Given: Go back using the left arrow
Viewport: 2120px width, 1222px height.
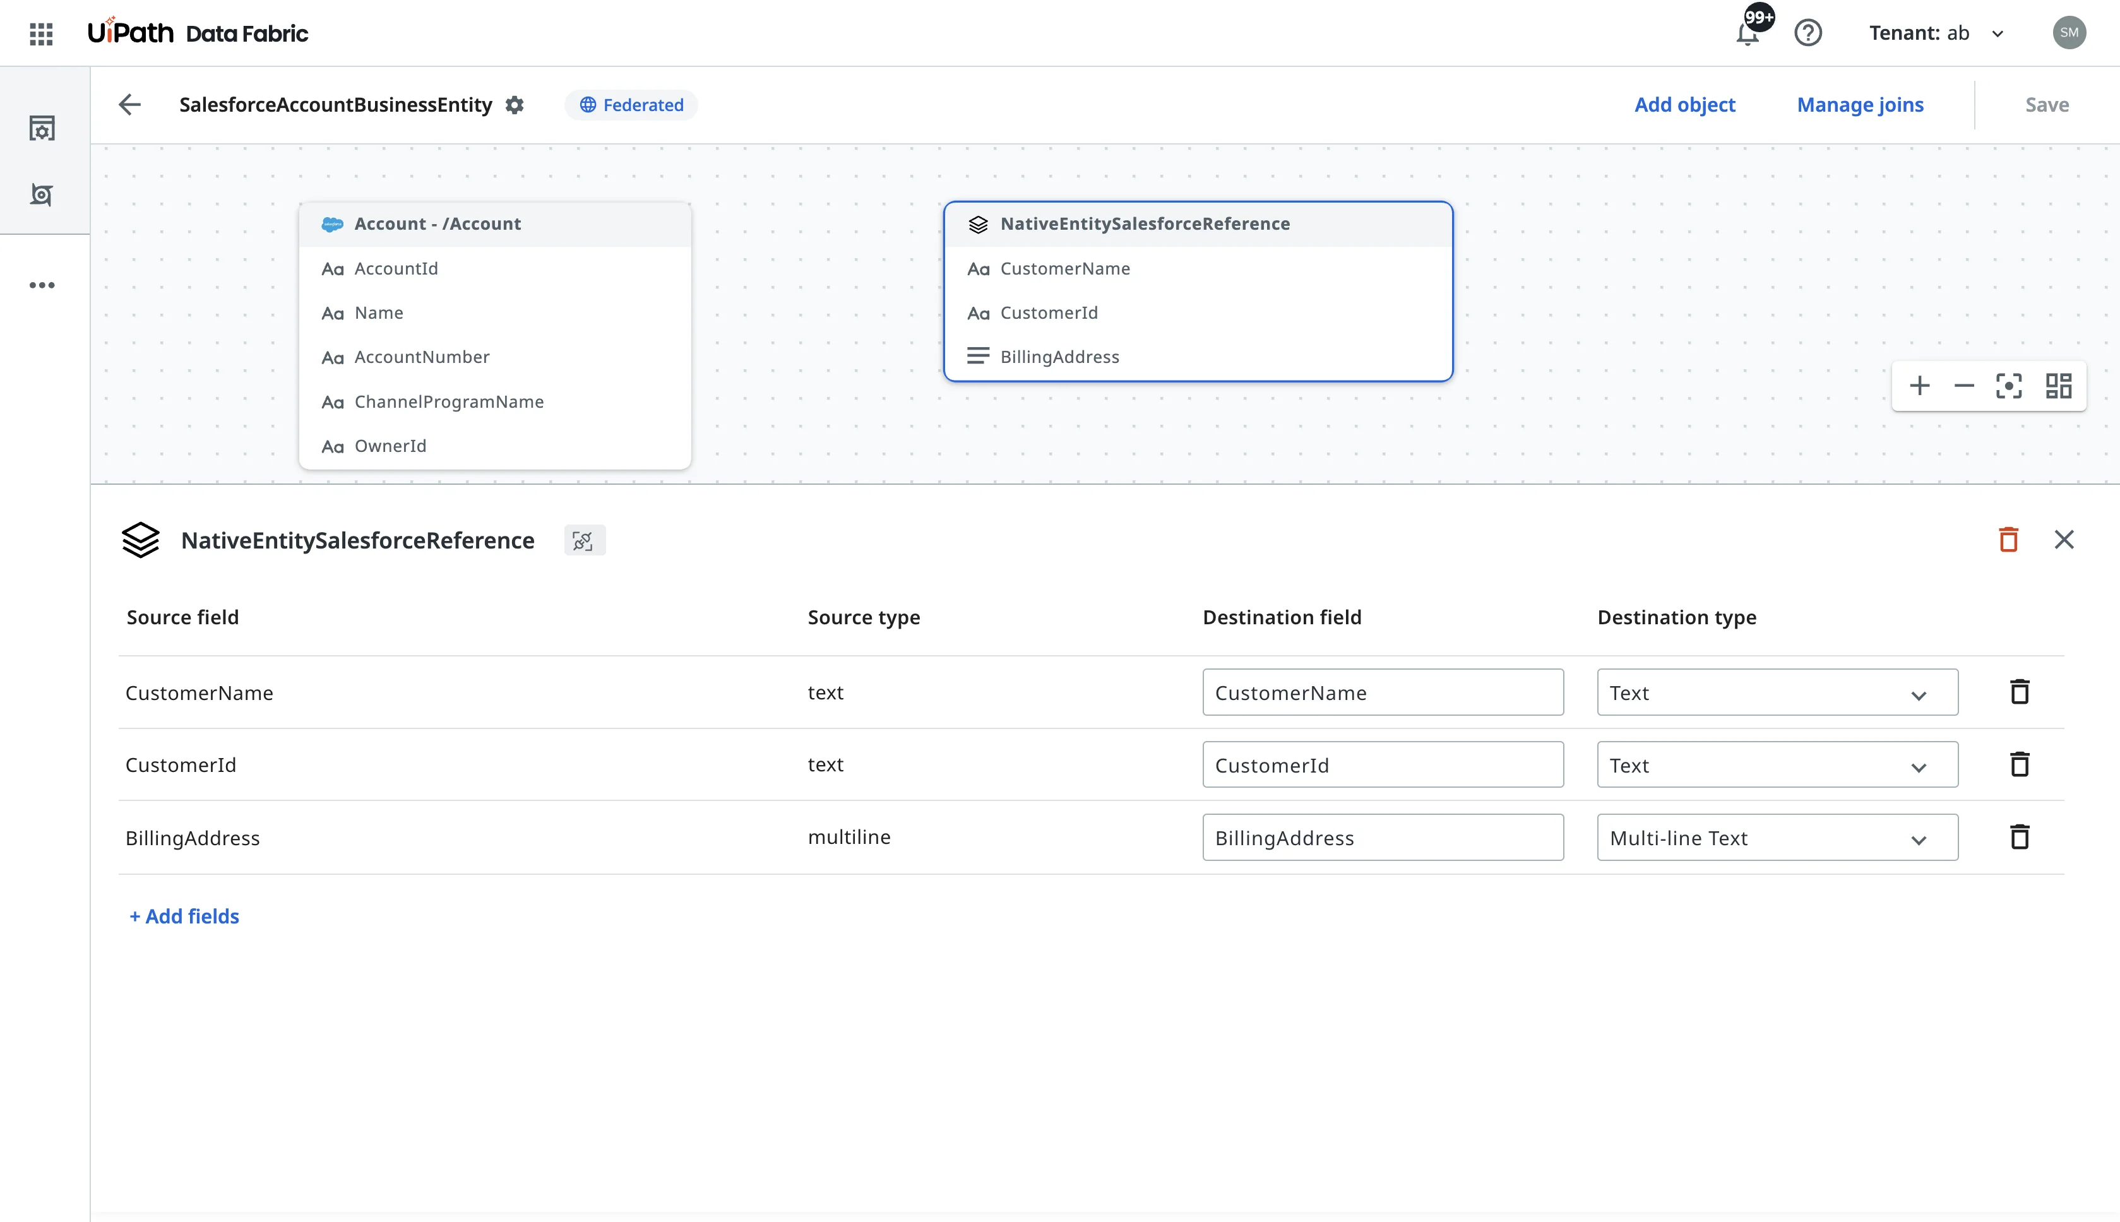Looking at the screenshot, I should click(129, 105).
